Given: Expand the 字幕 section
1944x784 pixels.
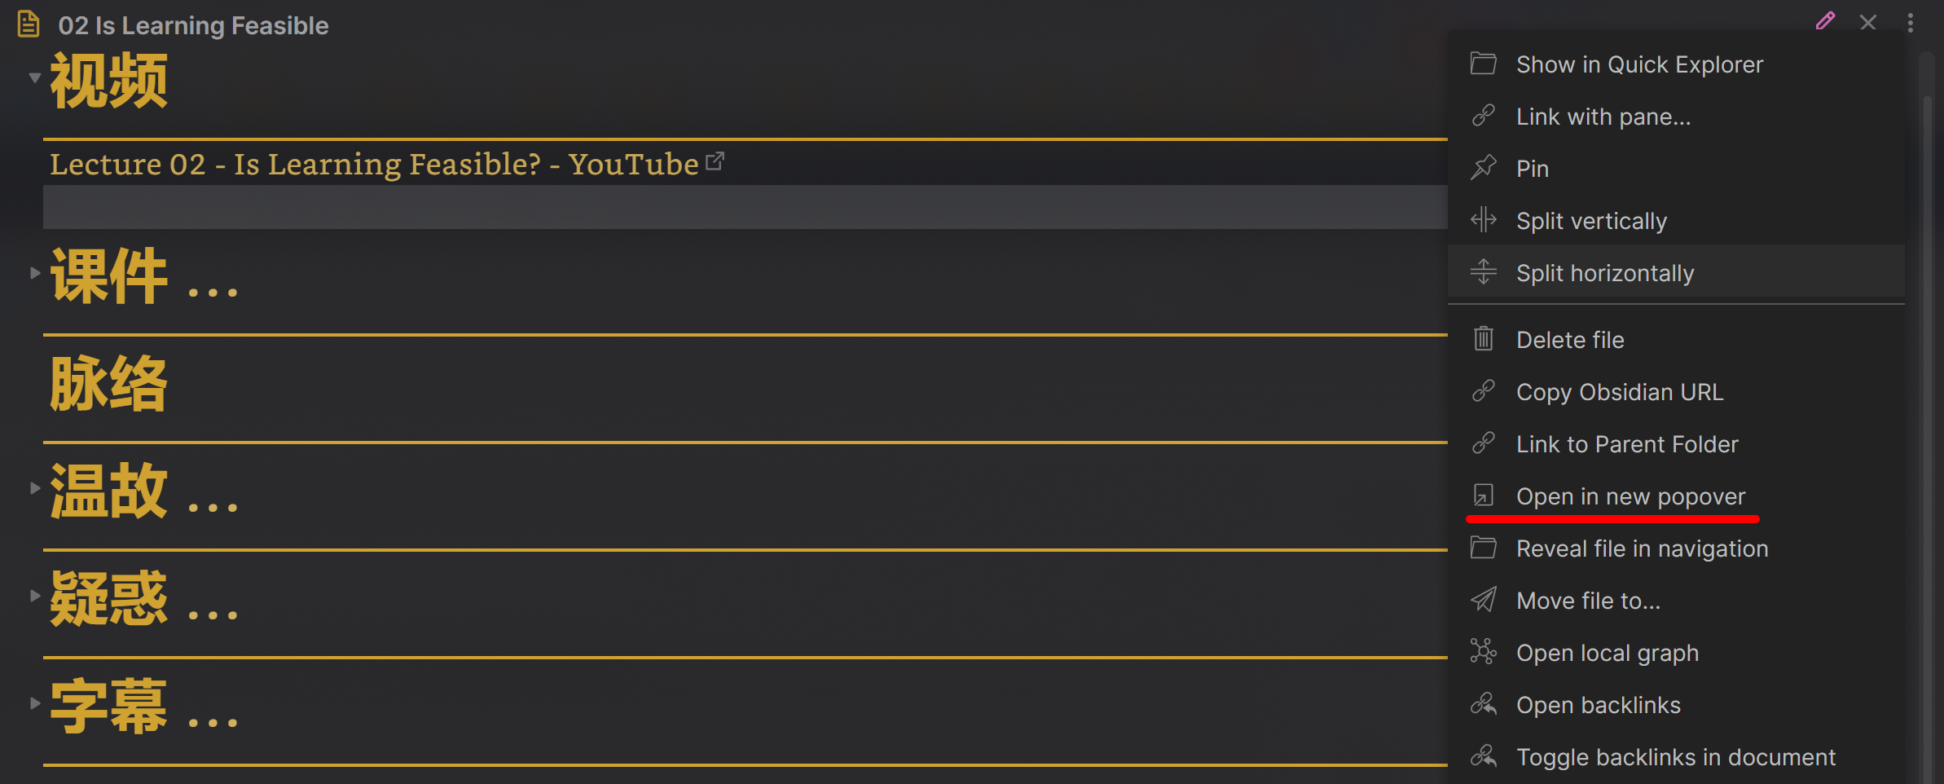Looking at the screenshot, I should click(x=34, y=703).
